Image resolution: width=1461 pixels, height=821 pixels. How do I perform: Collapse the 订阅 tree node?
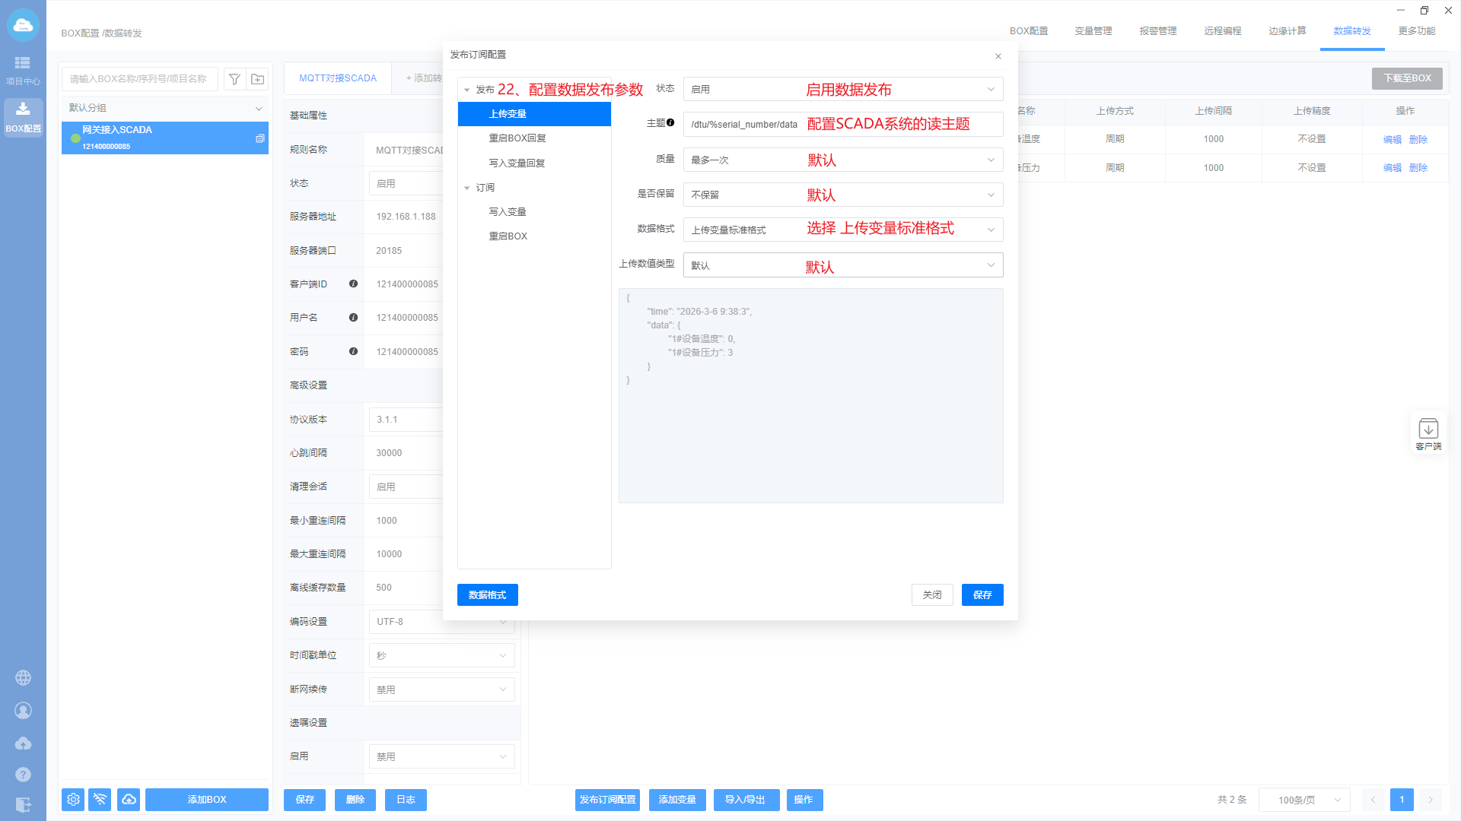[467, 188]
